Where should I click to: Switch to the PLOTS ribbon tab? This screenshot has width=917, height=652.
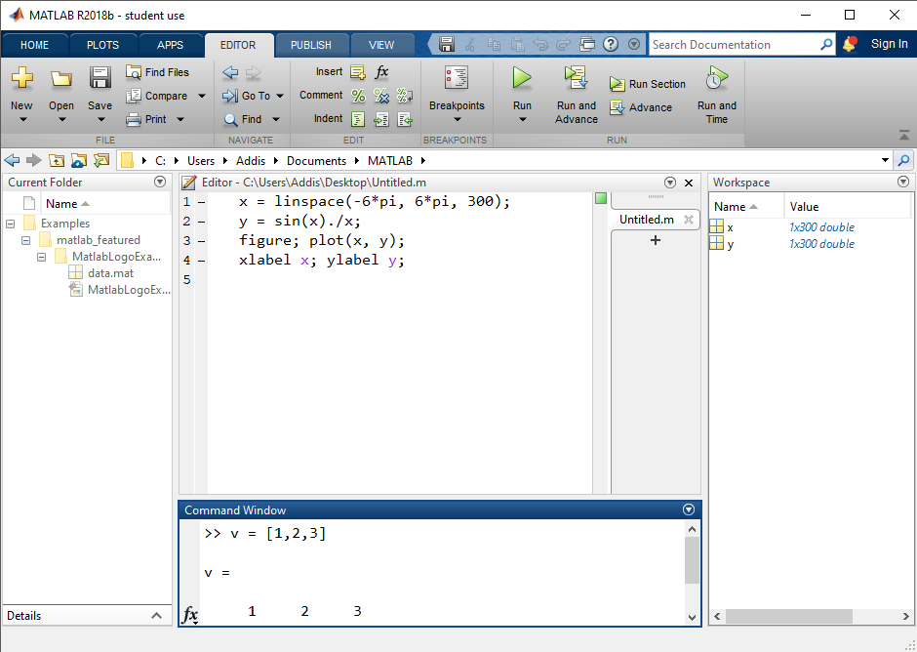[x=102, y=45]
